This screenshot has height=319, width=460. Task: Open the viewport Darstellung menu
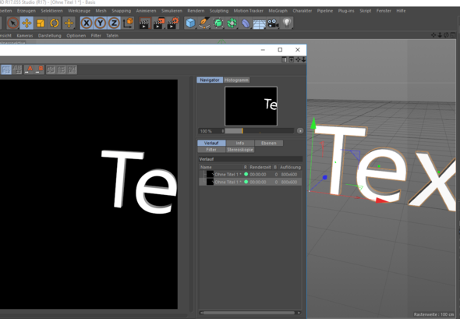pyautogui.click(x=50, y=36)
